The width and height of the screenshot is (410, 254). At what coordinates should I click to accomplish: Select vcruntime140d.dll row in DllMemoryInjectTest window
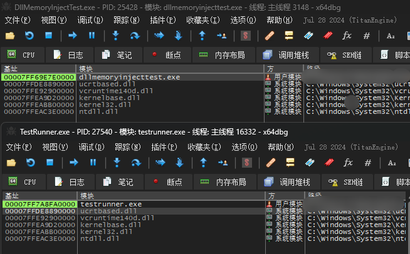(x=206, y=91)
